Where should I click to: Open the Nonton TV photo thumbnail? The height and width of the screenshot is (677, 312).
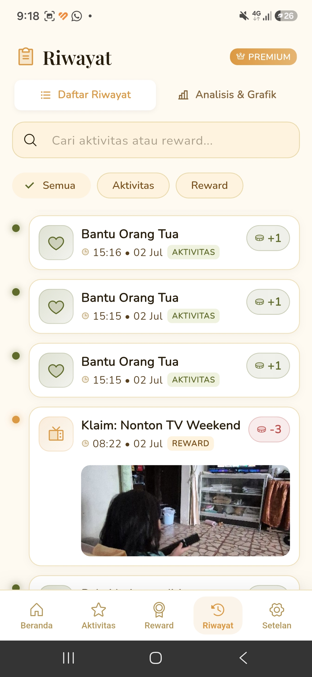(x=185, y=511)
